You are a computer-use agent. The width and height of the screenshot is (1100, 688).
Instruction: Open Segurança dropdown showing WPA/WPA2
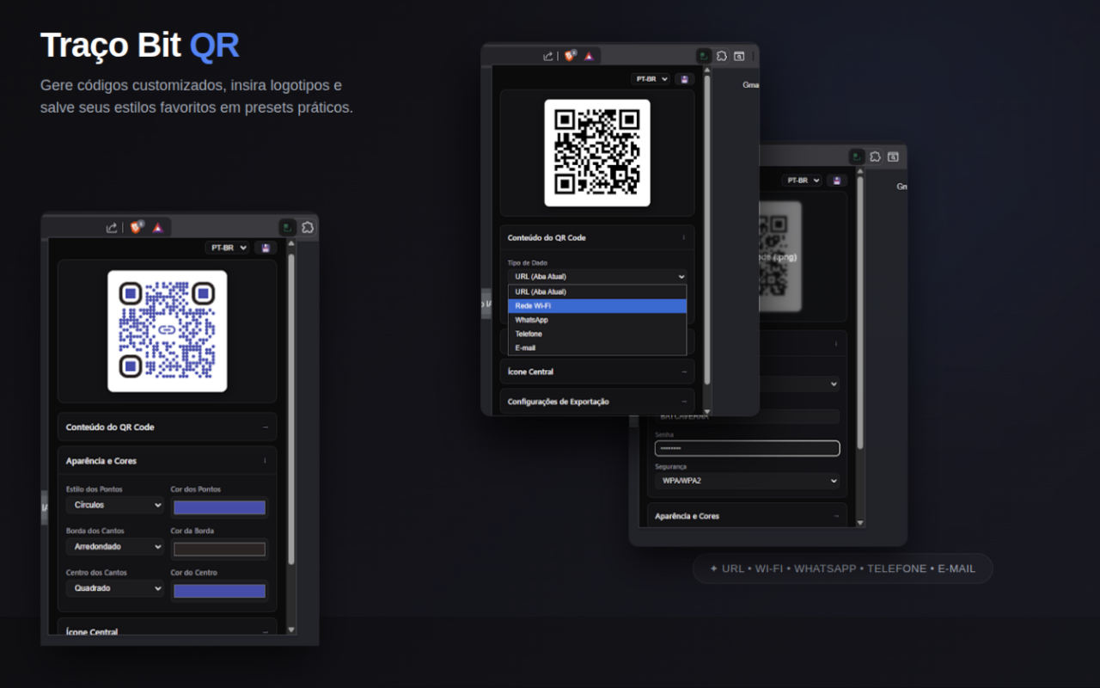click(747, 481)
